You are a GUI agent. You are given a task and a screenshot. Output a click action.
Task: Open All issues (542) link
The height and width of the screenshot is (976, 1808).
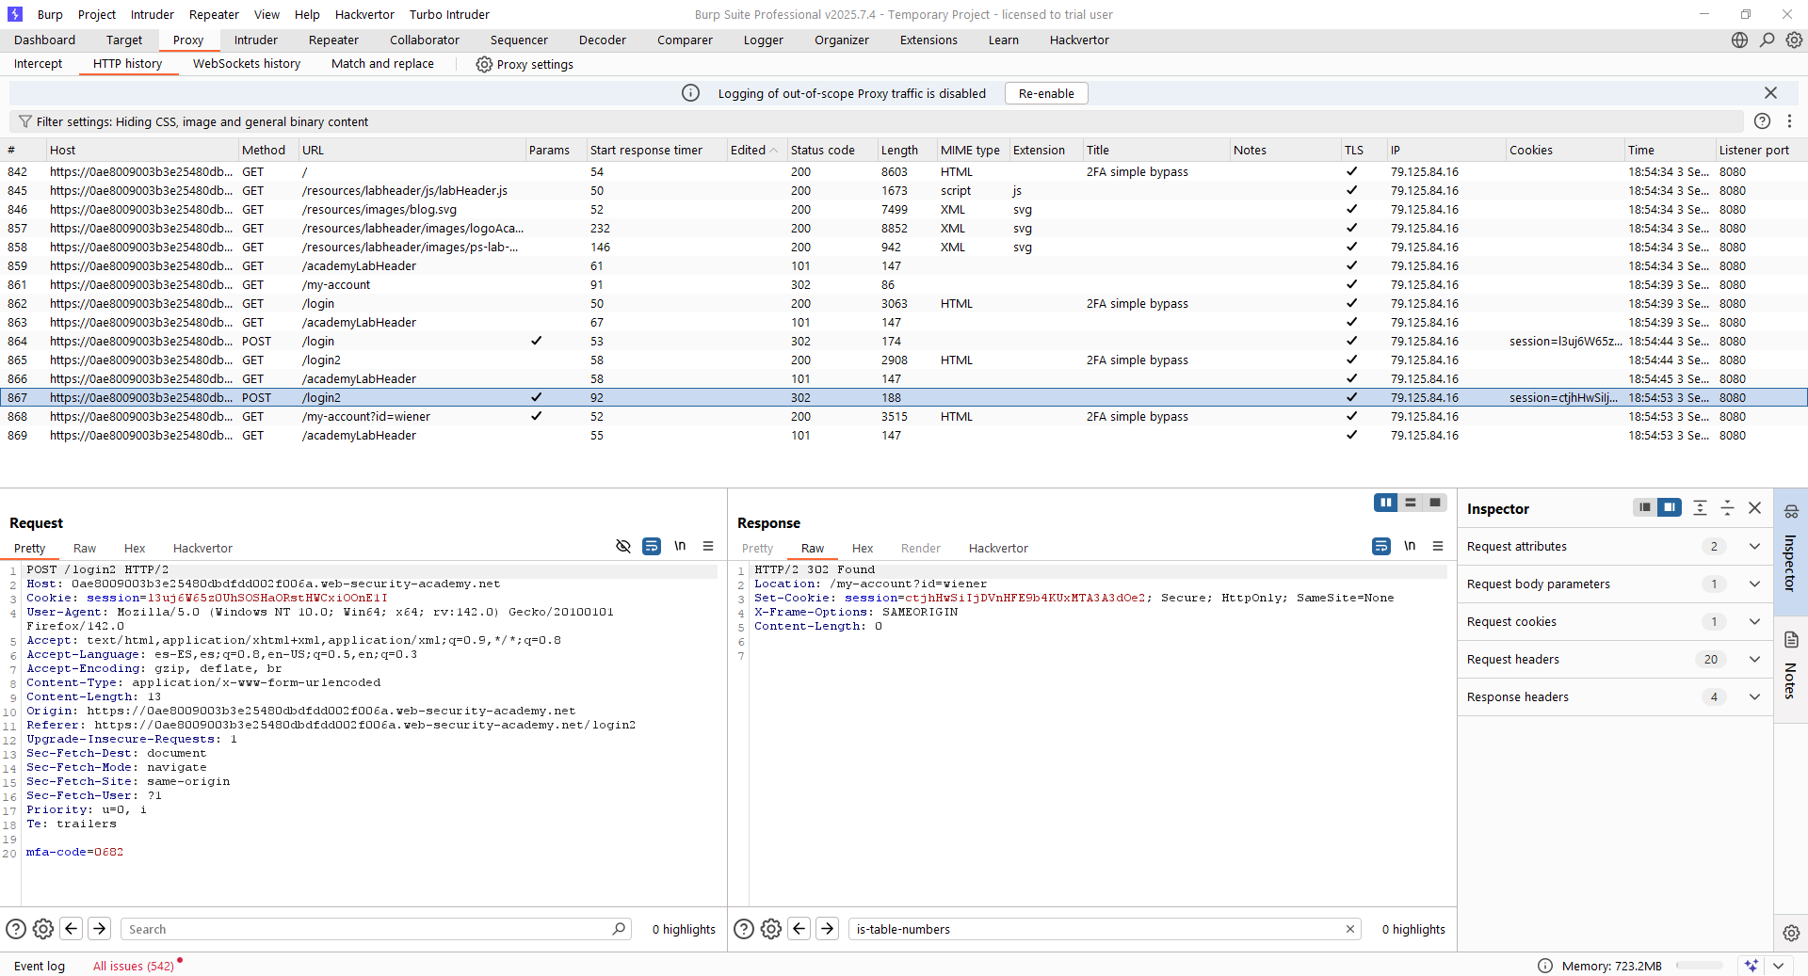tap(134, 966)
